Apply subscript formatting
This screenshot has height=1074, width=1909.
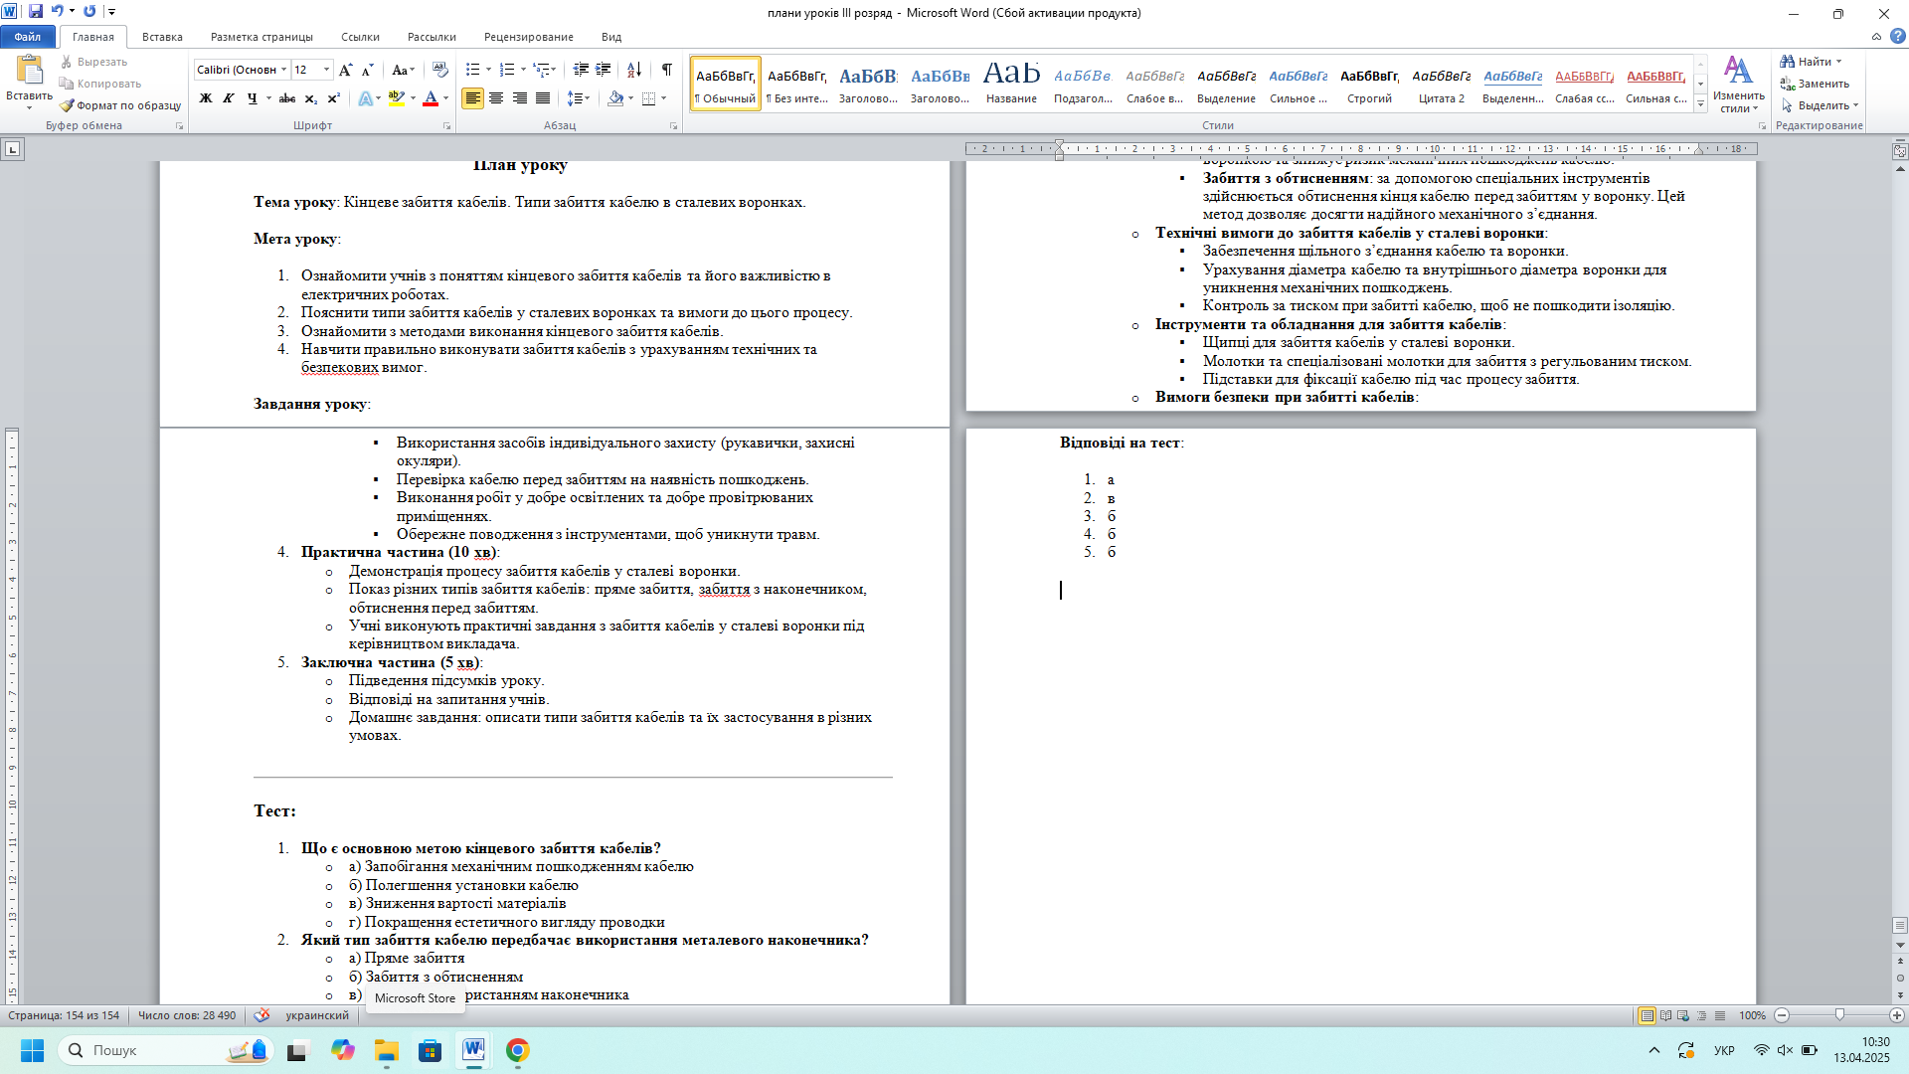click(310, 98)
